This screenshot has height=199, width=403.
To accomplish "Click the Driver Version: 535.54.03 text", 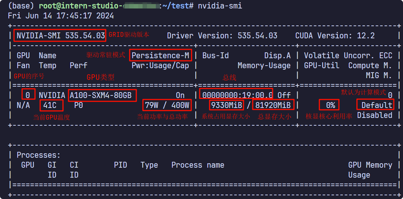I will click(x=222, y=35).
